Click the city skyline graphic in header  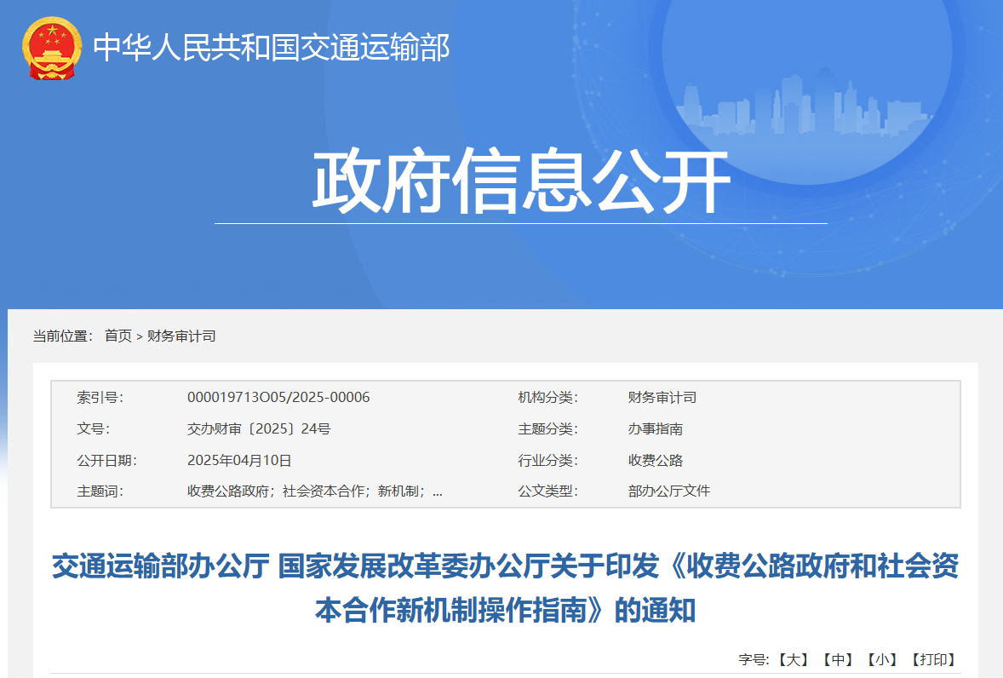(x=805, y=102)
